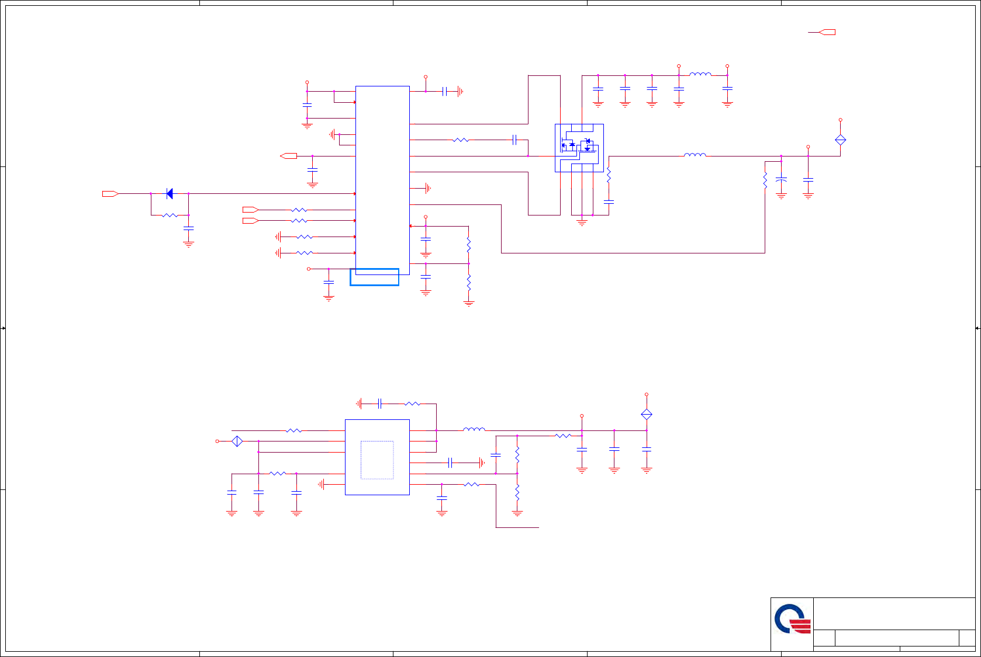Select the diode symbol on the left input line

coord(170,193)
